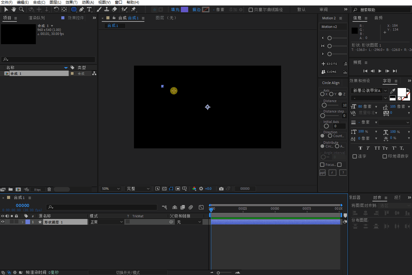Click the mask and shape path visibility icon
The height and width of the screenshot is (275, 412).
tap(171, 189)
